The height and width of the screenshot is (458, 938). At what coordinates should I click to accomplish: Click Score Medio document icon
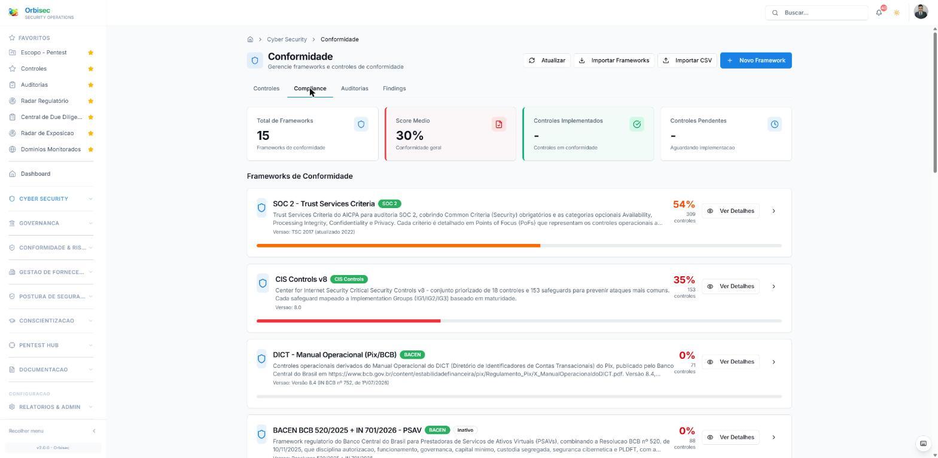[x=499, y=124]
